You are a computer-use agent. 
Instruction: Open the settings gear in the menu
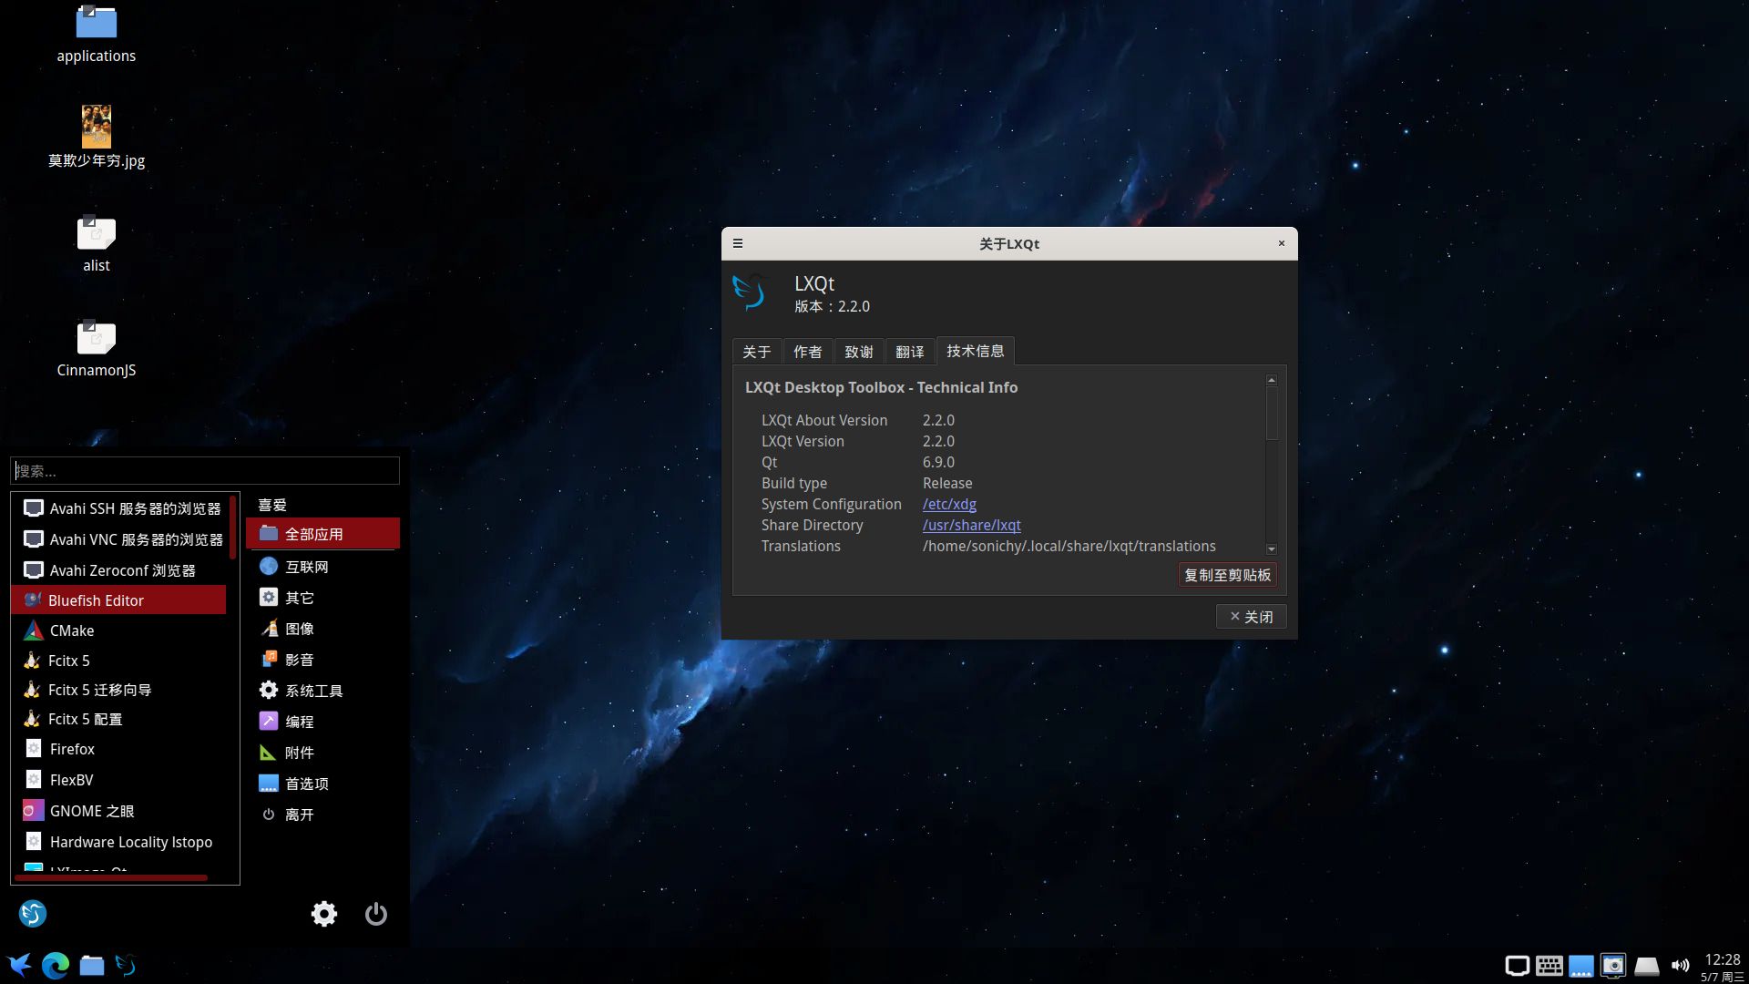click(x=323, y=914)
